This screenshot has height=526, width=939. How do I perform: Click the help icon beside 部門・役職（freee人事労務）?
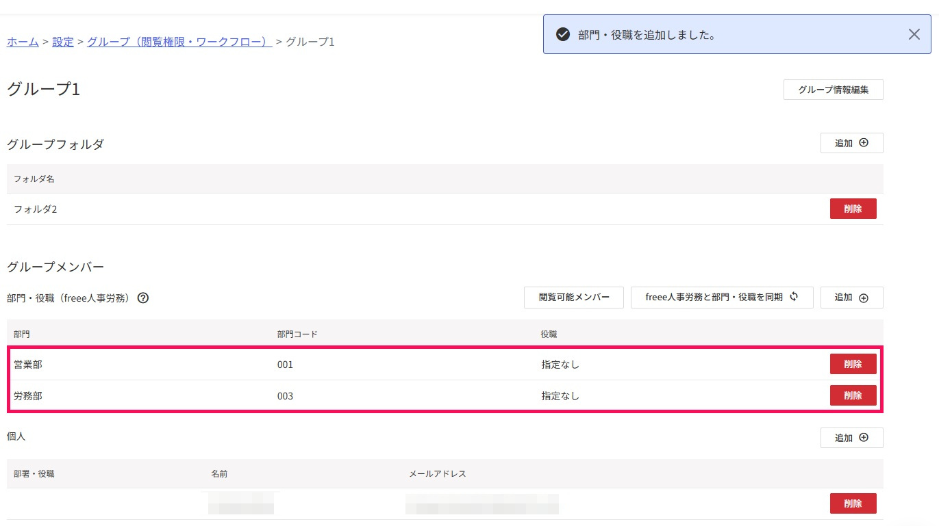click(x=143, y=298)
